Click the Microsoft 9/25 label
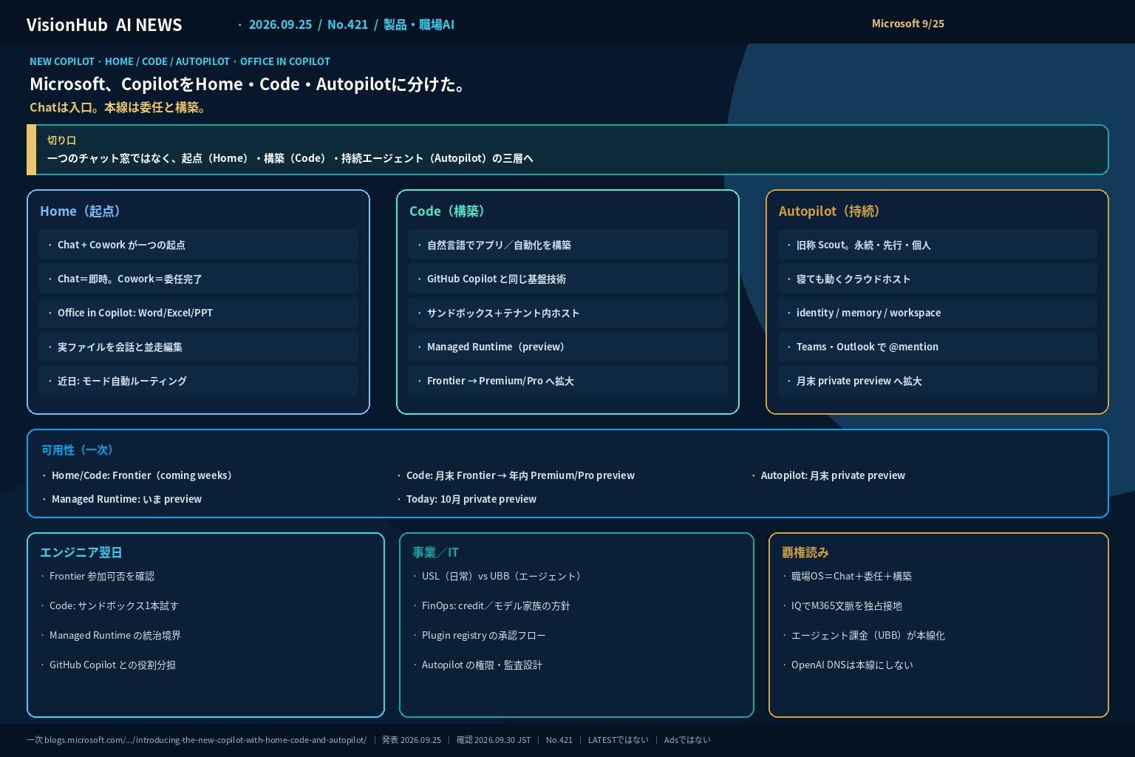1135x757 pixels. [x=907, y=24]
